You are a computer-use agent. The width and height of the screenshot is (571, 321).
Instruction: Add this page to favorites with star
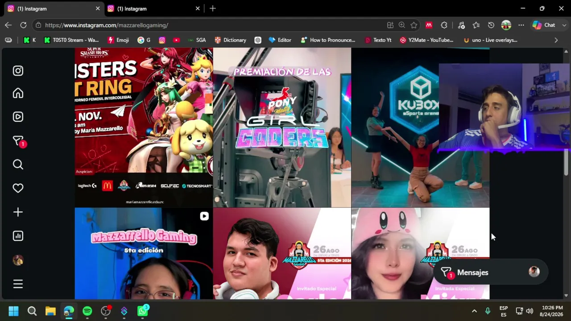coord(414,25)
